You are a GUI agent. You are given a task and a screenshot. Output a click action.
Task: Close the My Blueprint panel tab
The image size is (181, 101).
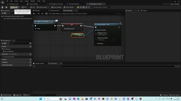14,40
